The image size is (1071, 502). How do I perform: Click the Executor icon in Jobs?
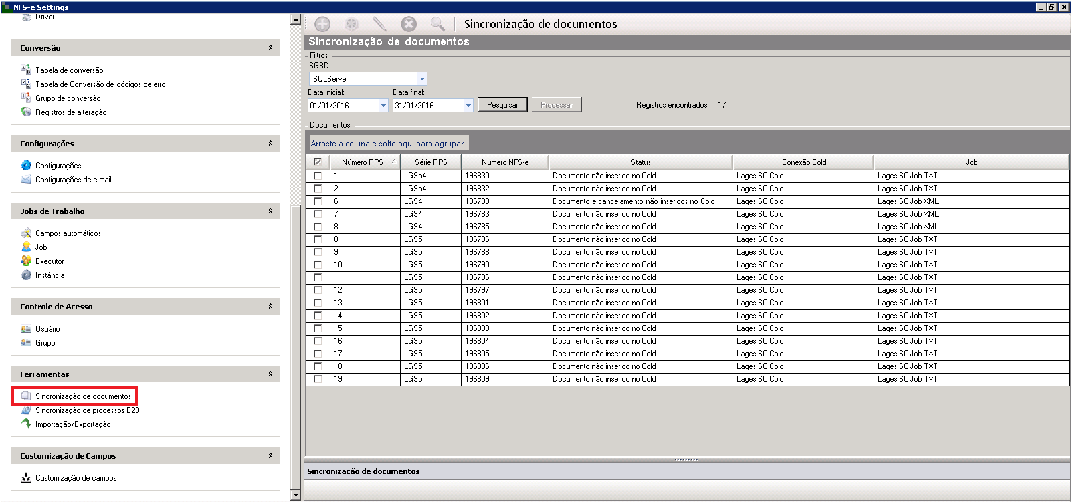tap(26, 261)
